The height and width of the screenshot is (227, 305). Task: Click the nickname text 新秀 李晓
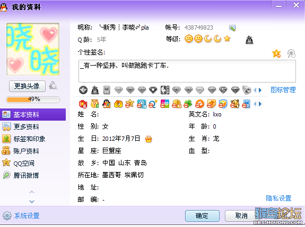tap(124, 28)
